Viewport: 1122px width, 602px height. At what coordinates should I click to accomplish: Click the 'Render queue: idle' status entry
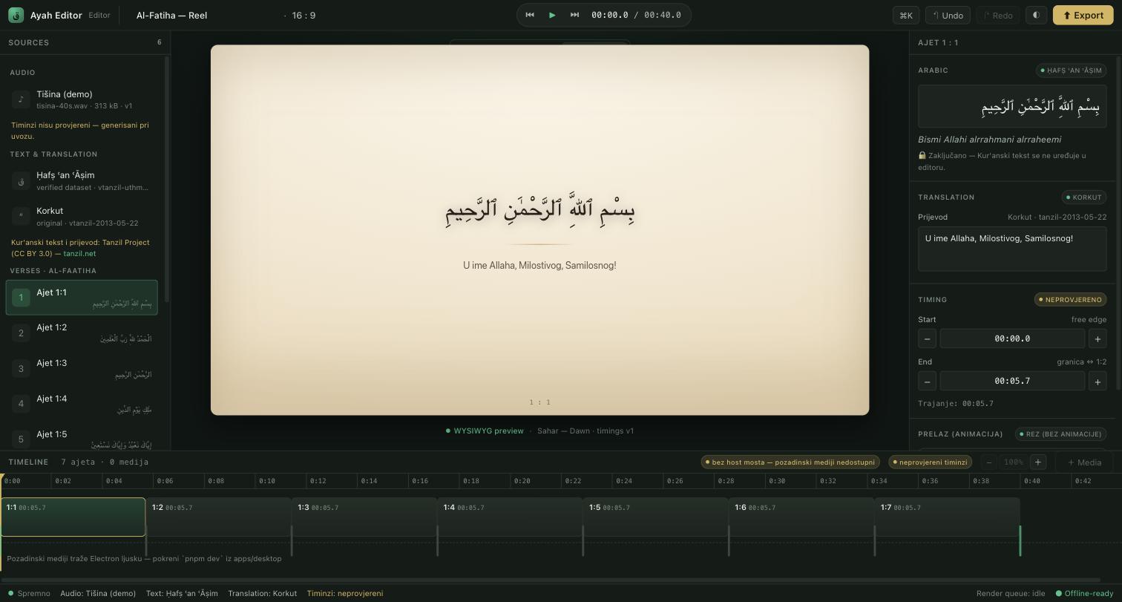coord(1011,594)
